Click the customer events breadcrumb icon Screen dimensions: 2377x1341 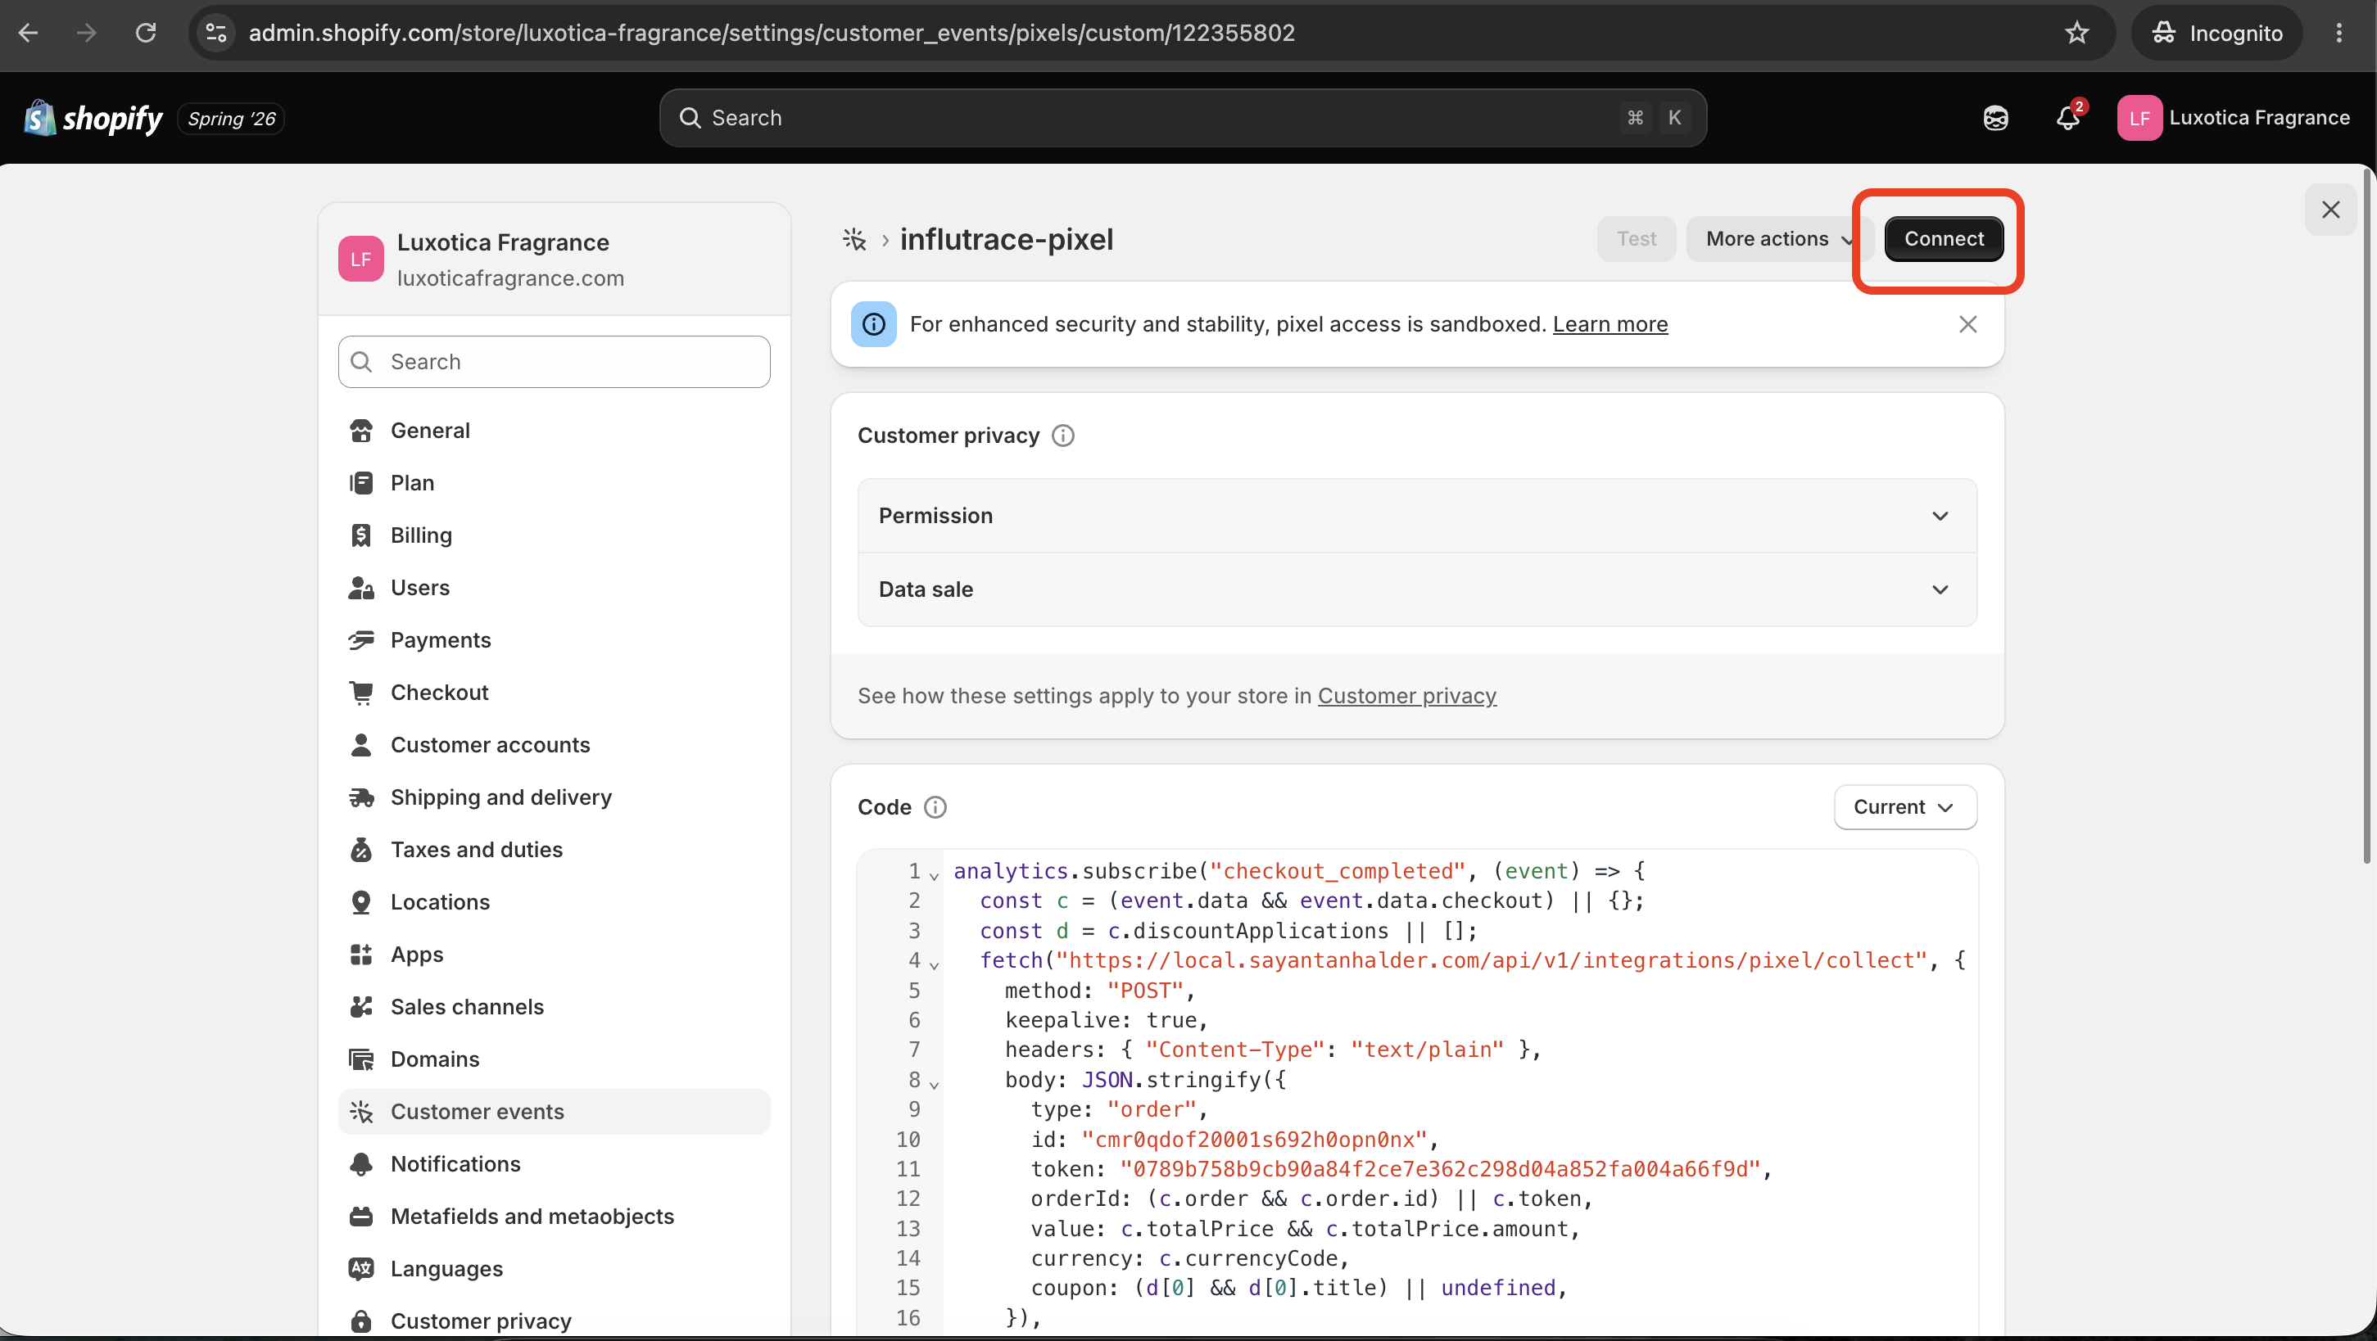tap(854, 240)
